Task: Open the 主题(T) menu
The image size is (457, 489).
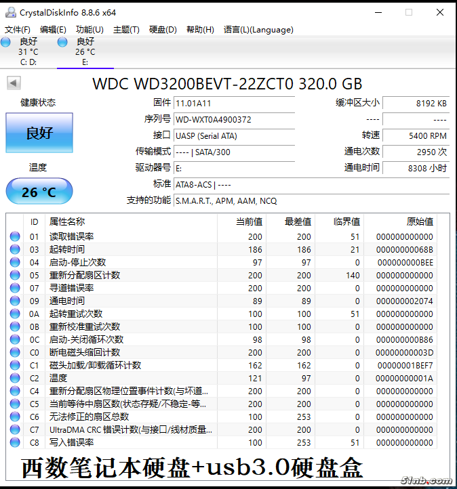Action: 126,30
